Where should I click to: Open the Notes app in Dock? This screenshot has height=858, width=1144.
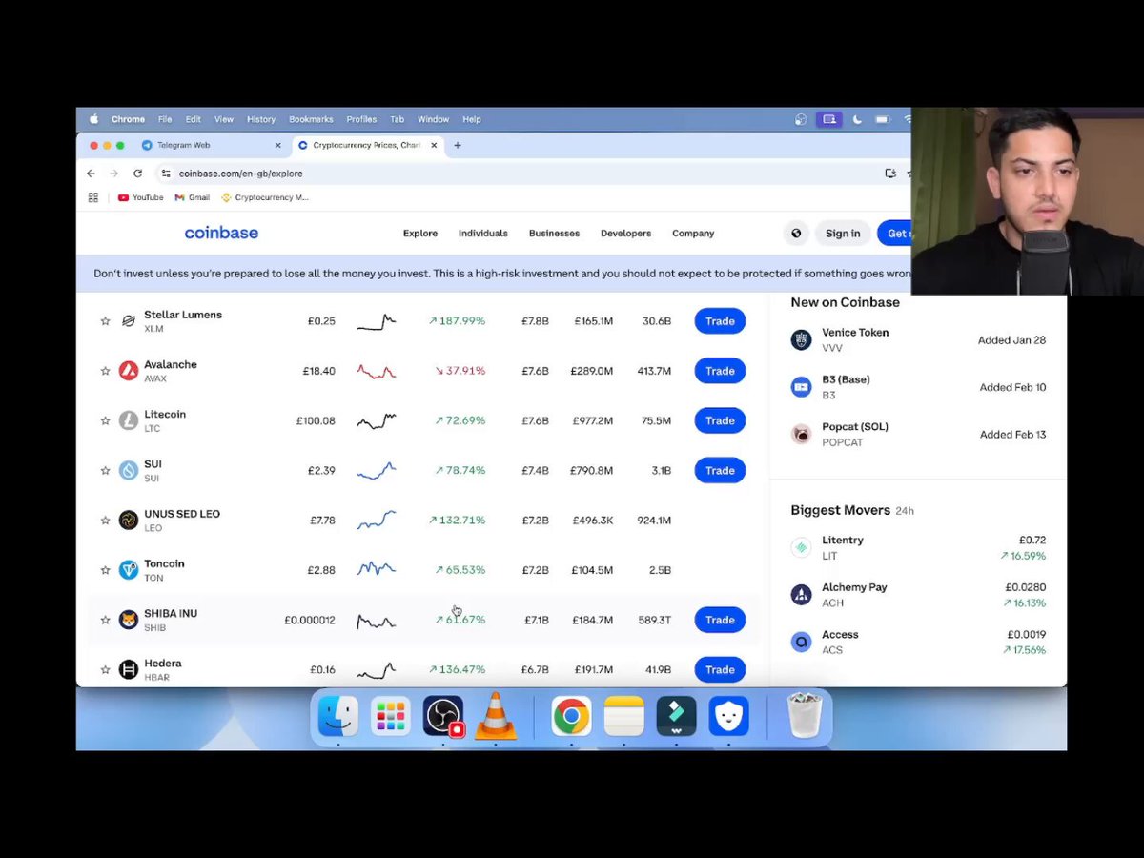tap(623, 716)
